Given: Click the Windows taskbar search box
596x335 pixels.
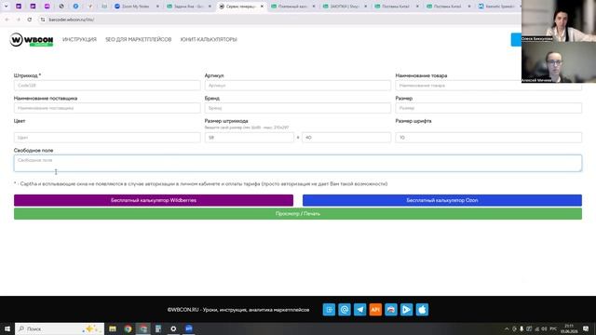Looking at the screenshot, I should [60, 328].
